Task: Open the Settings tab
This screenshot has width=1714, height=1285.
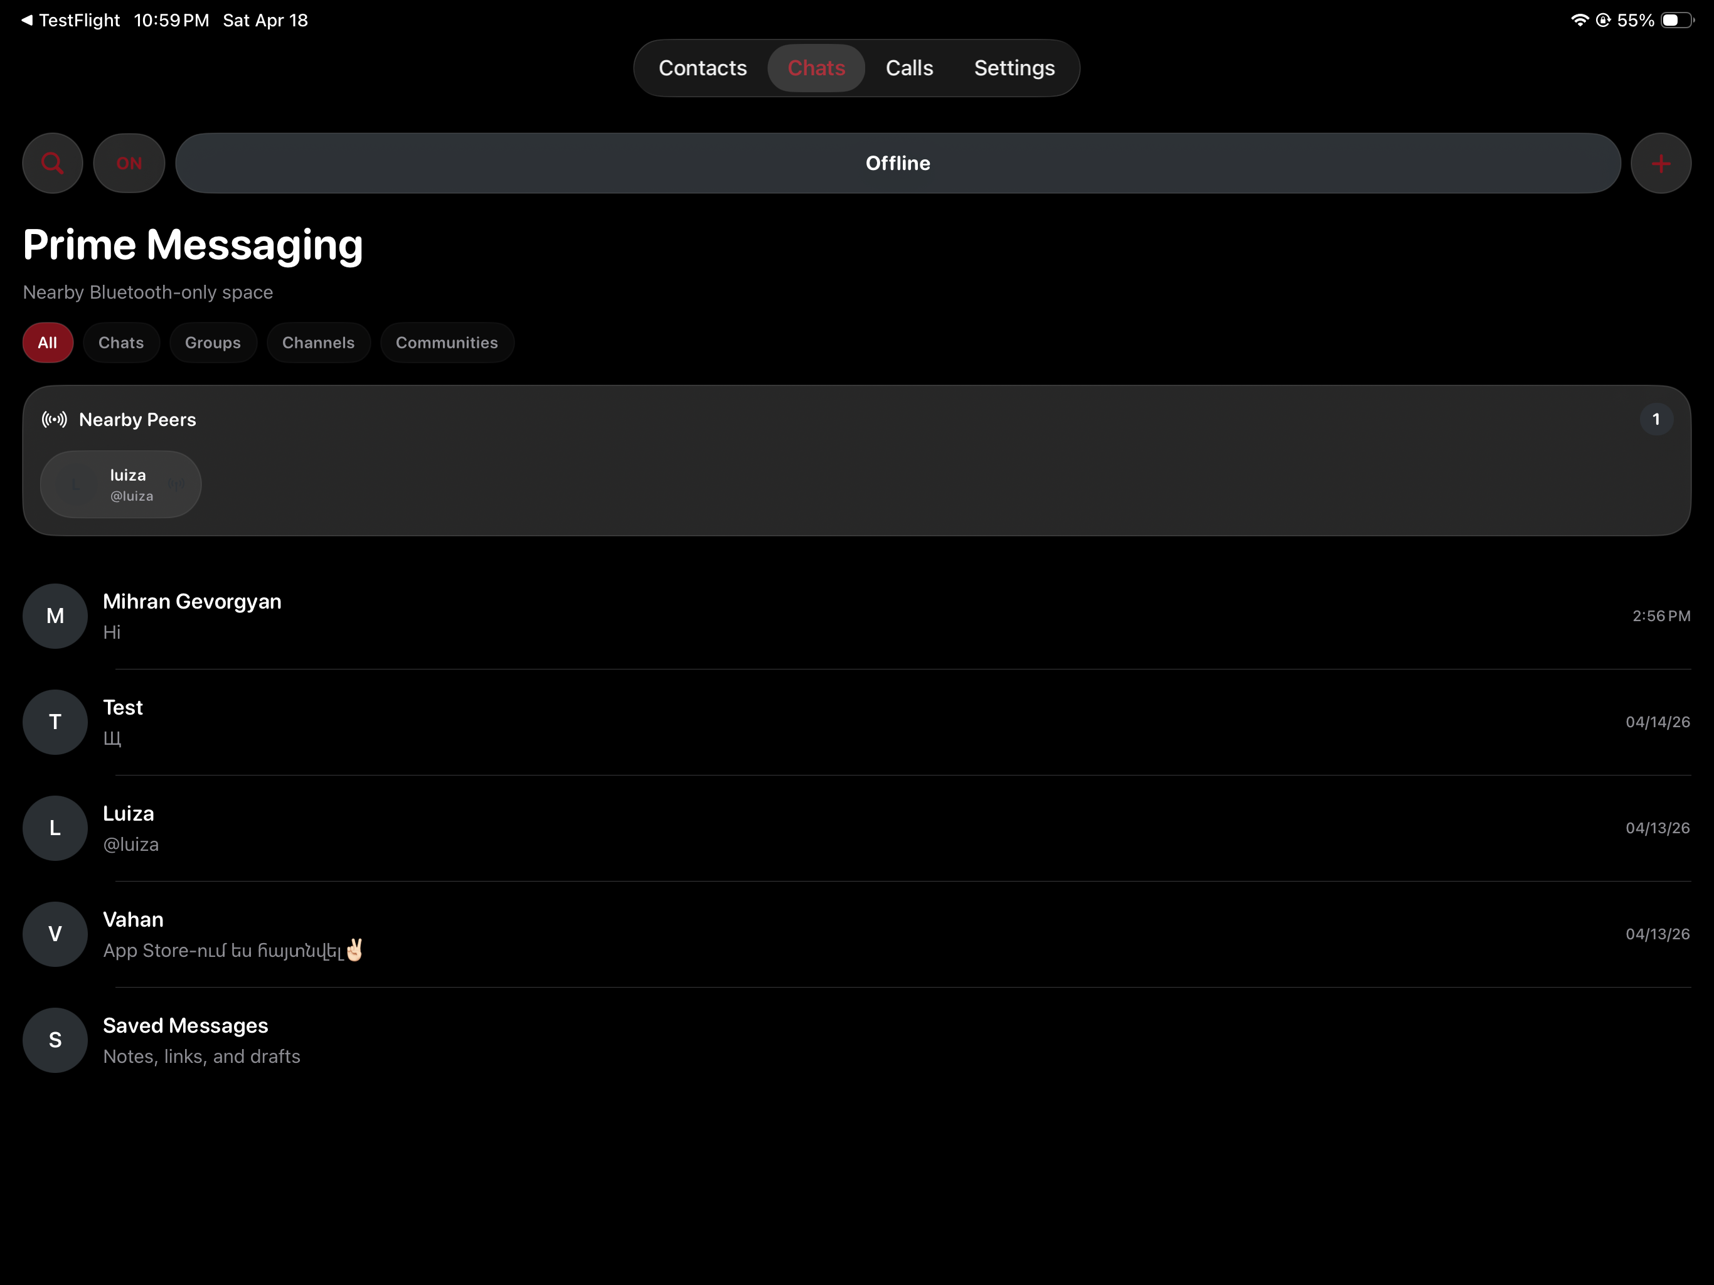Action: tap(1014, 68)
